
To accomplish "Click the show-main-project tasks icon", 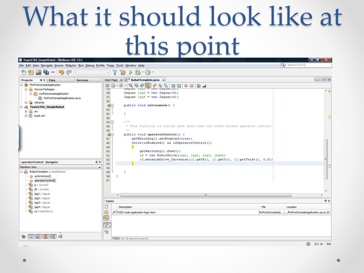I will click(106, 212).
